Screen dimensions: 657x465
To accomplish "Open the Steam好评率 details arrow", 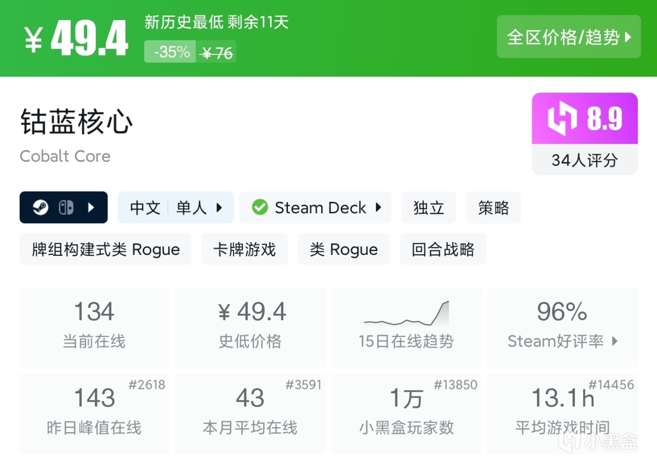I will pos(615,341).
